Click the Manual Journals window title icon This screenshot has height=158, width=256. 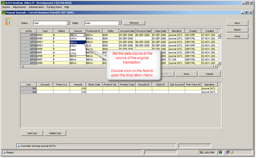coord(4,13)
